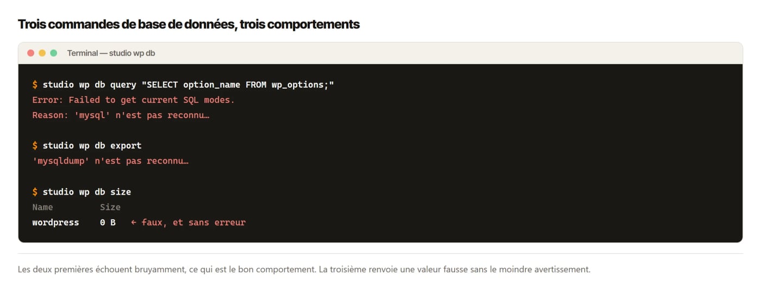
Task: Click the 'studio wp db size' command
Action: [x=86, y=192]
